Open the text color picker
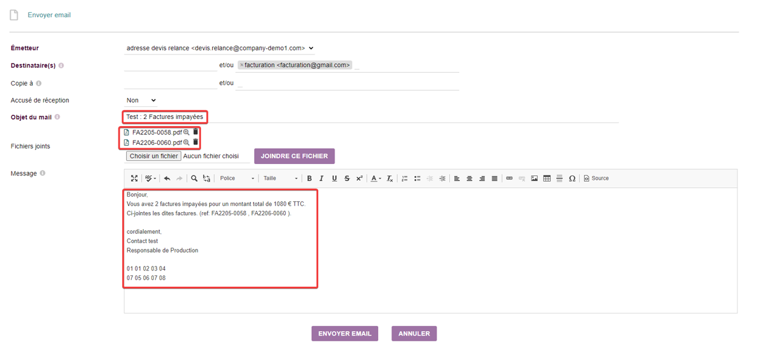Screen dimensions: 778x359 click(376, 179)
